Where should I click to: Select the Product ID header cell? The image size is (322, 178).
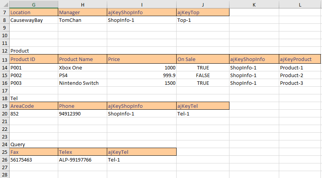pyautogui.click(x=34, y=59)
